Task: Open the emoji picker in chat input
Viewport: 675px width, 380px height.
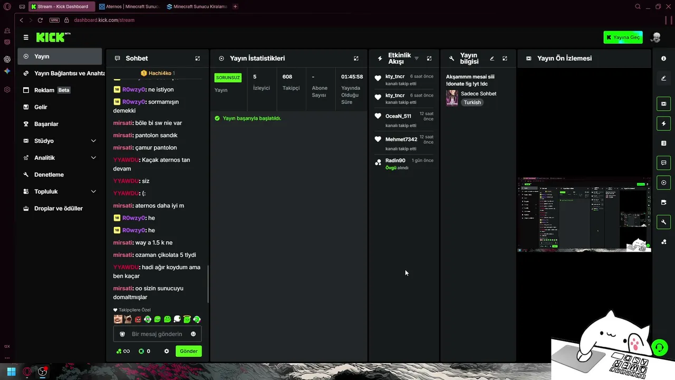Action: pyautogui.click(x=193, y=334)
